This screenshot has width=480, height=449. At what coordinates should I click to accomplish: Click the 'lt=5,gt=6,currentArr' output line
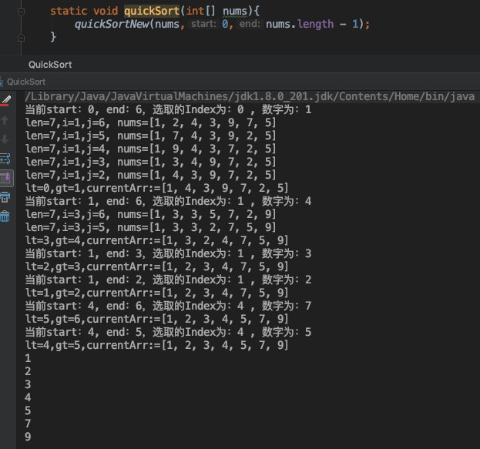(x=156, y=319)
